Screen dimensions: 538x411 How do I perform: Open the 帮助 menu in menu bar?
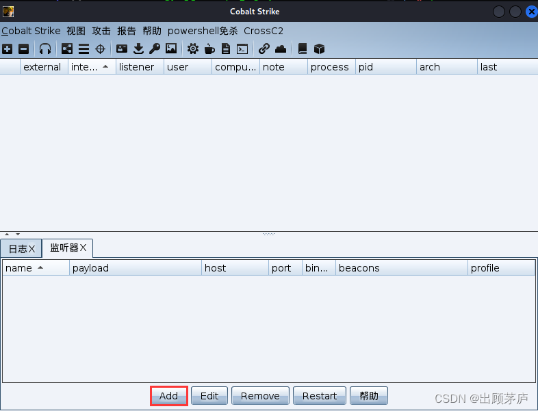[x=152, y=31]
